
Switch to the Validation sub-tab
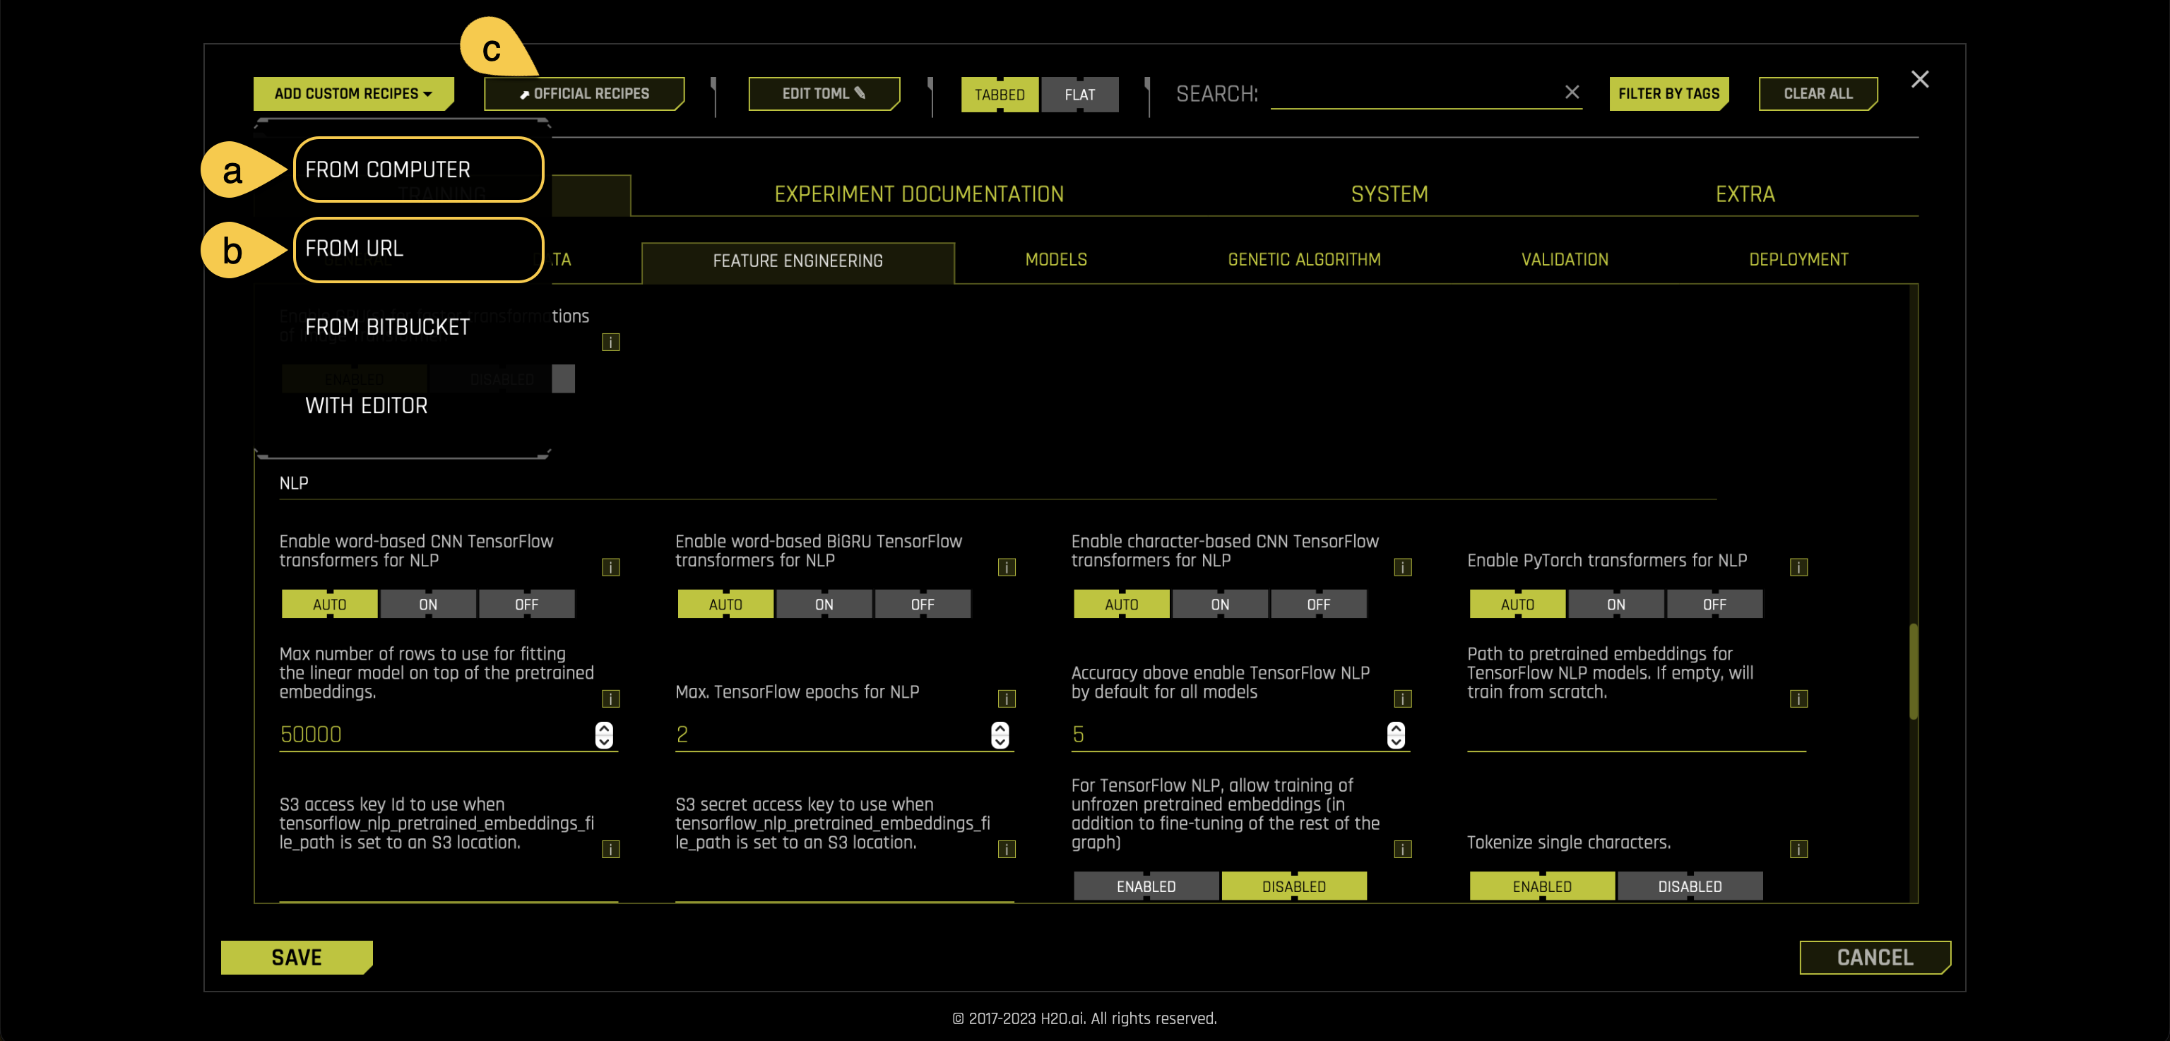1565,259
